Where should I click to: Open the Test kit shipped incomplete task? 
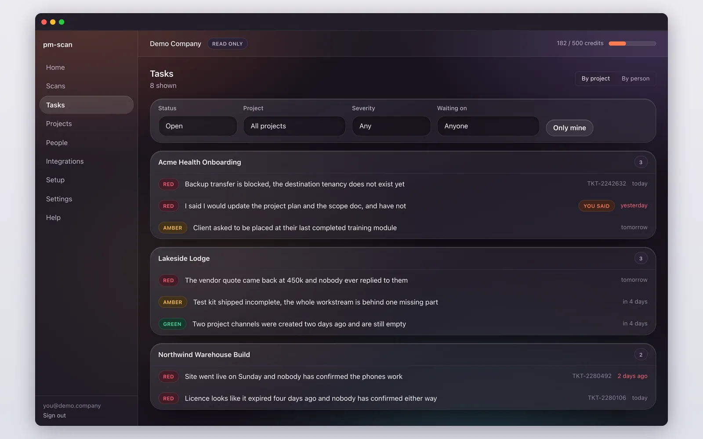[x=403, y=302]
